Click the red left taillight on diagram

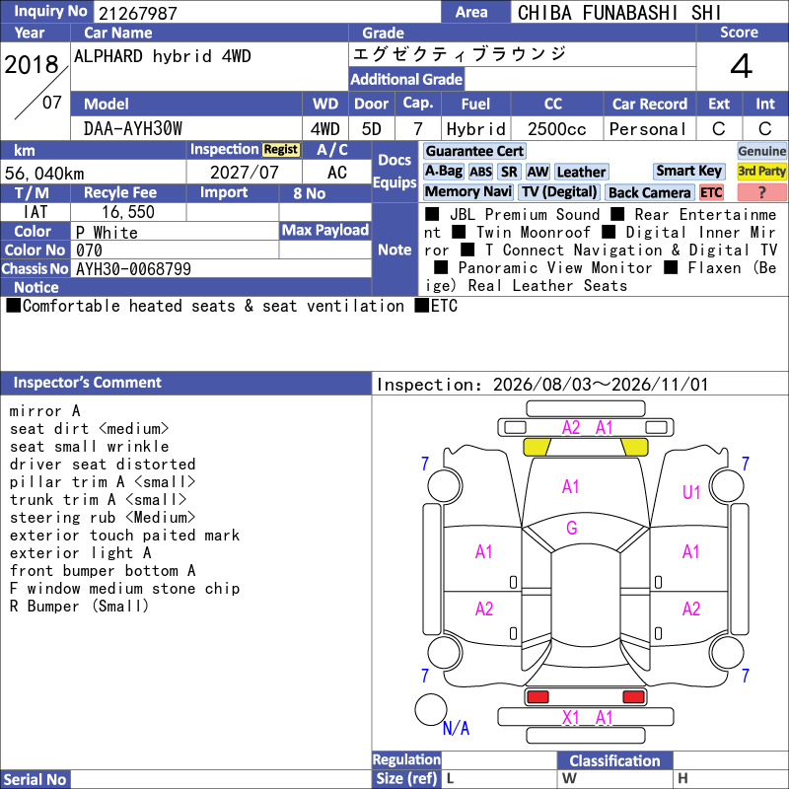coord(537,697)
